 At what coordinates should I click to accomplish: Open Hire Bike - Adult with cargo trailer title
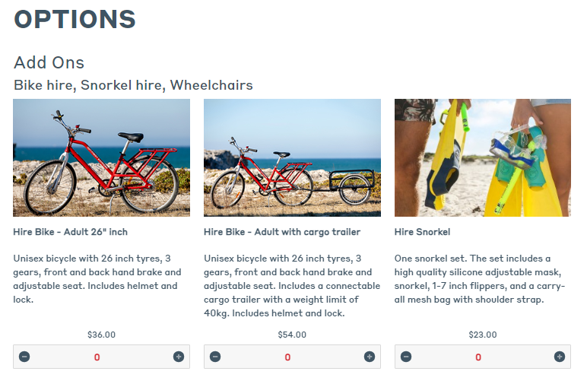click(282, 232)
